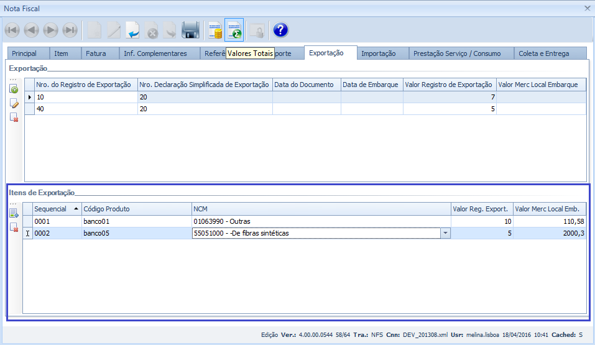Select the row indicator for registro 10

point(29,97)
